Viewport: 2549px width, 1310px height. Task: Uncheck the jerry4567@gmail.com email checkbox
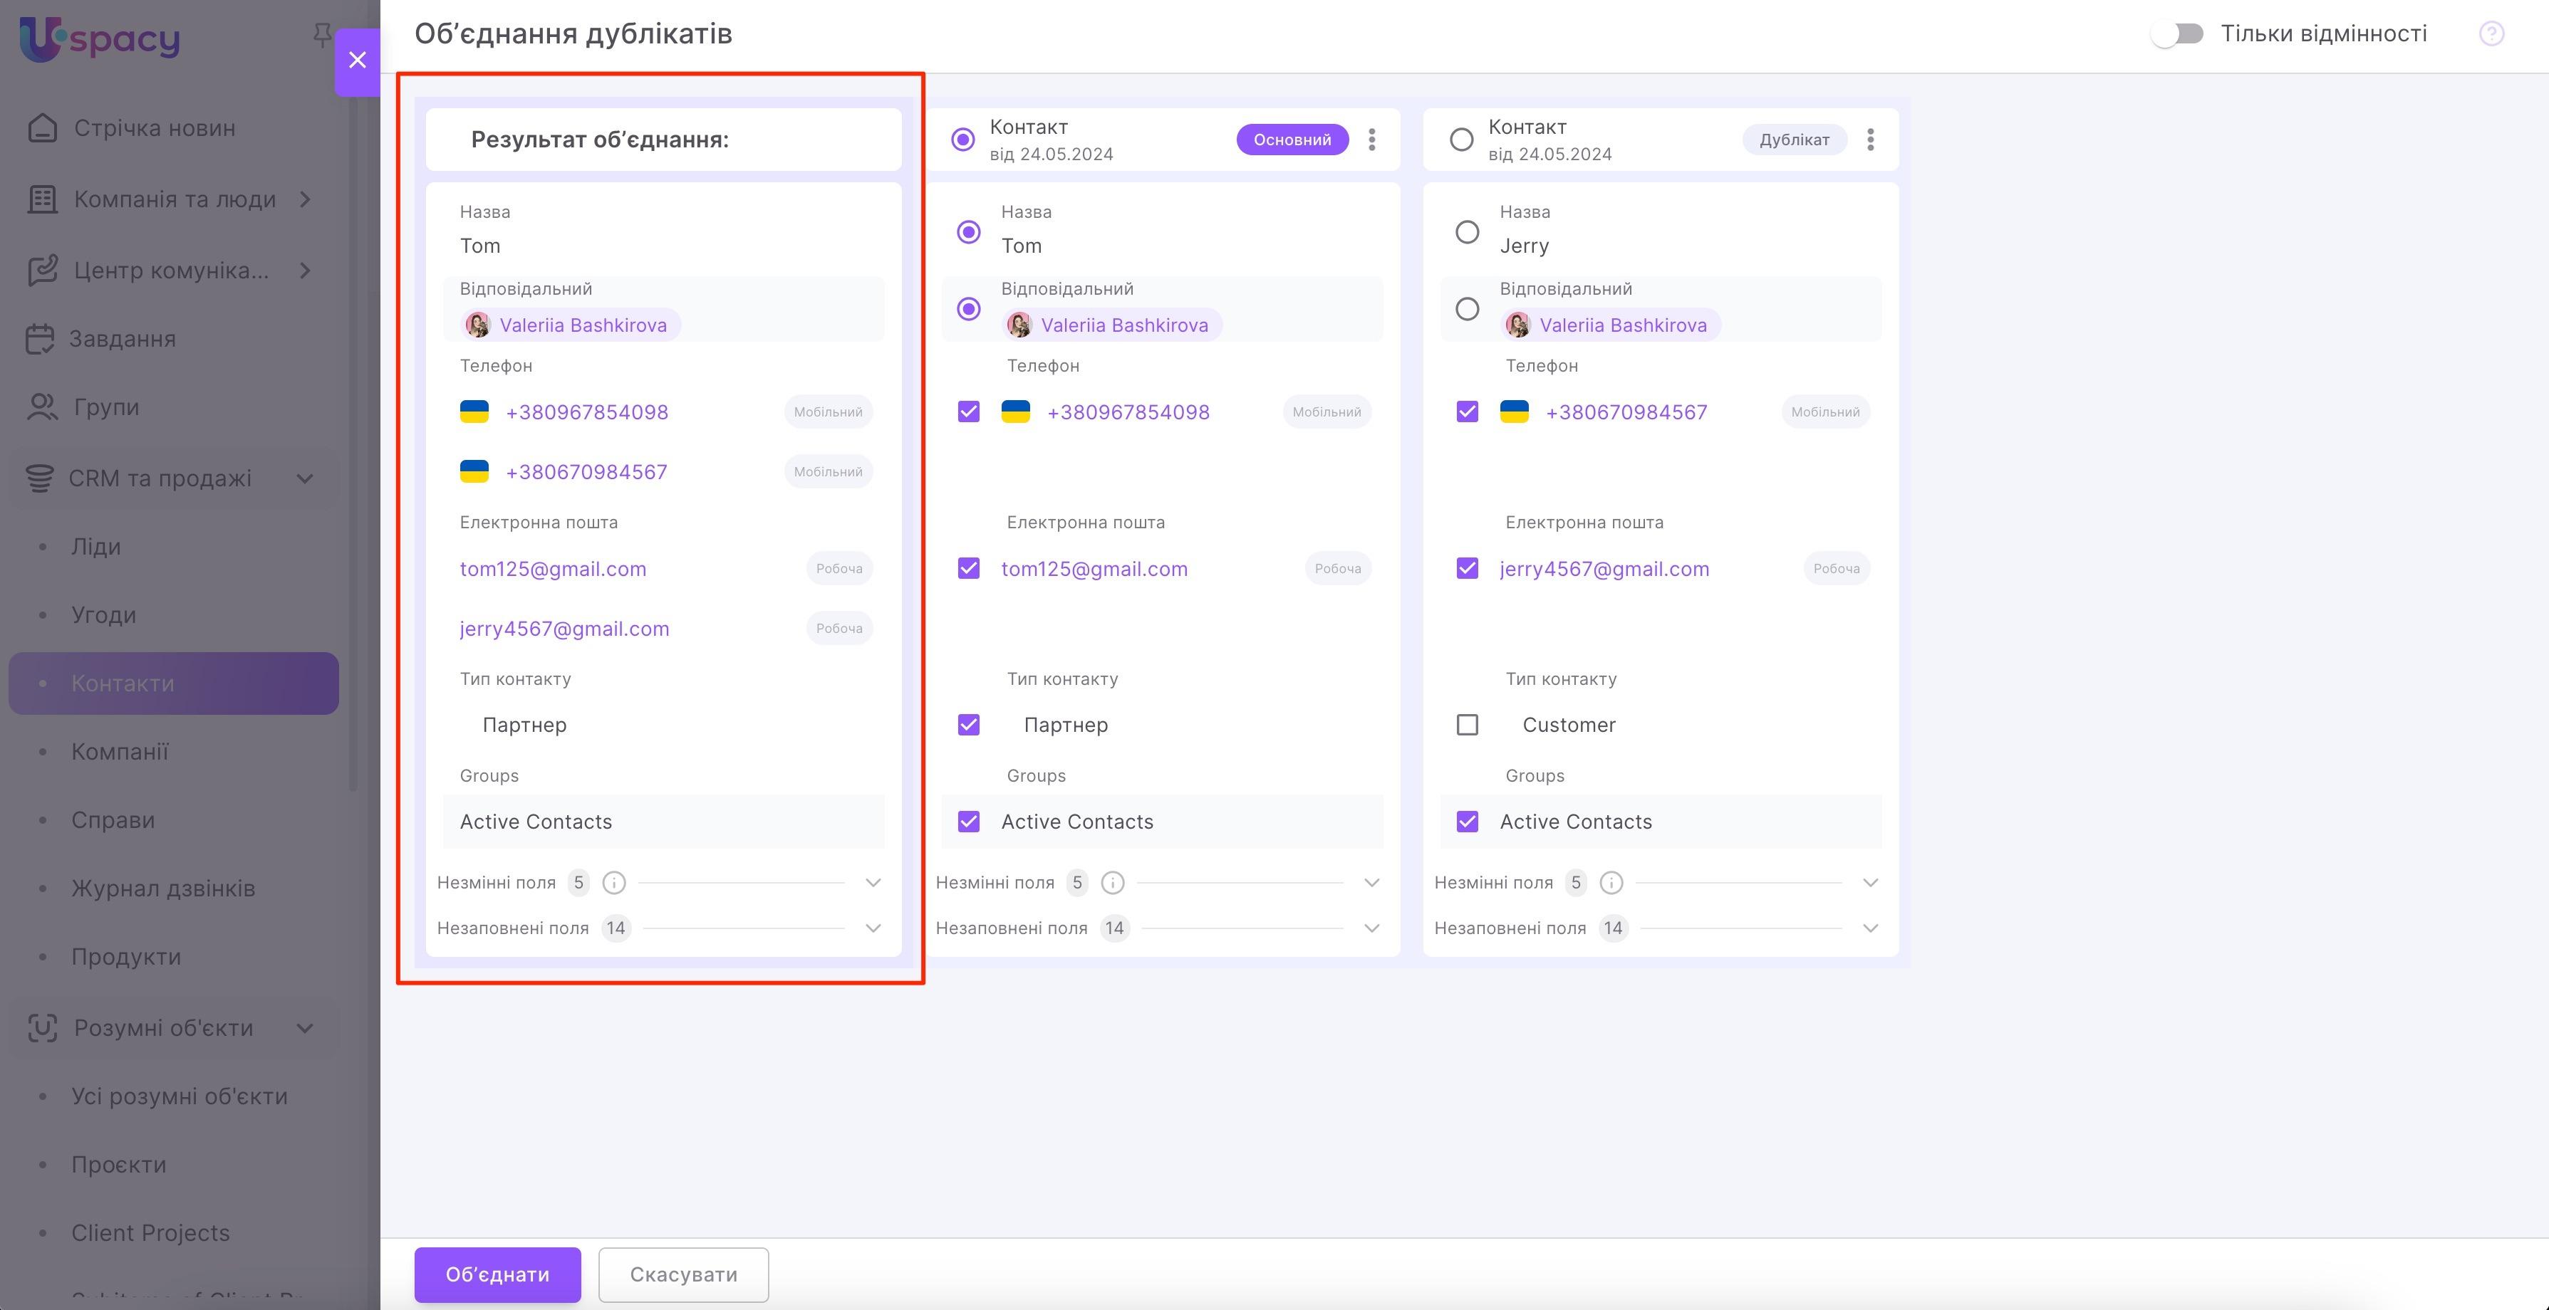coord(1468,568)
